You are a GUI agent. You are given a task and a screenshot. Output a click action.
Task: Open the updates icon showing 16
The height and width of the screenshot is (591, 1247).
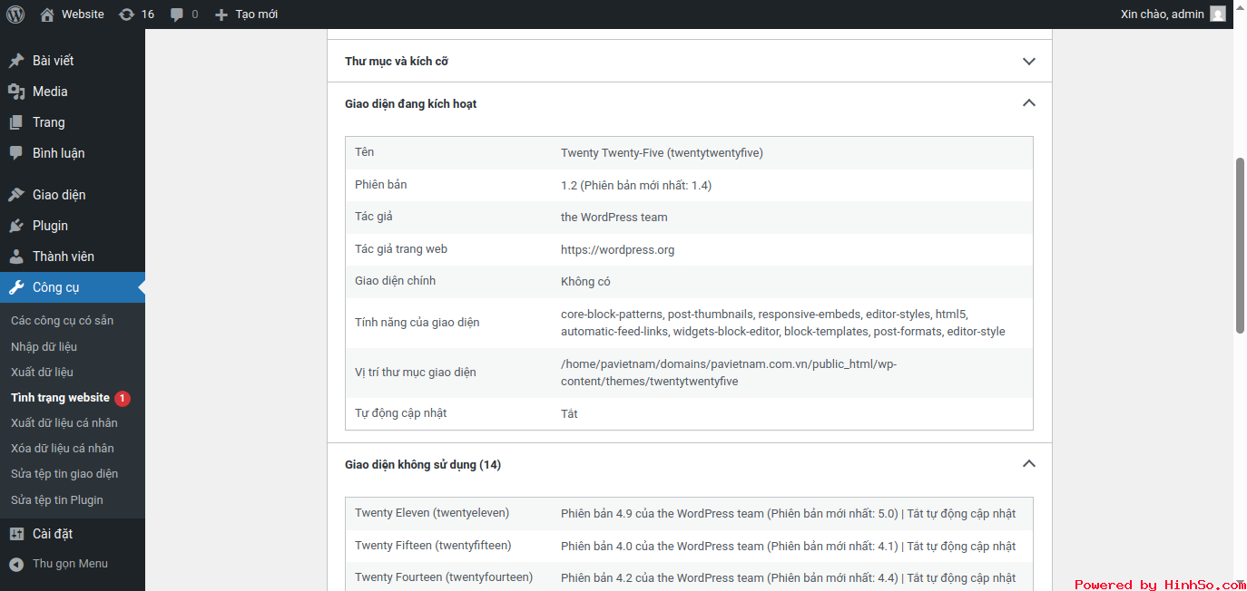click(126, 15)
